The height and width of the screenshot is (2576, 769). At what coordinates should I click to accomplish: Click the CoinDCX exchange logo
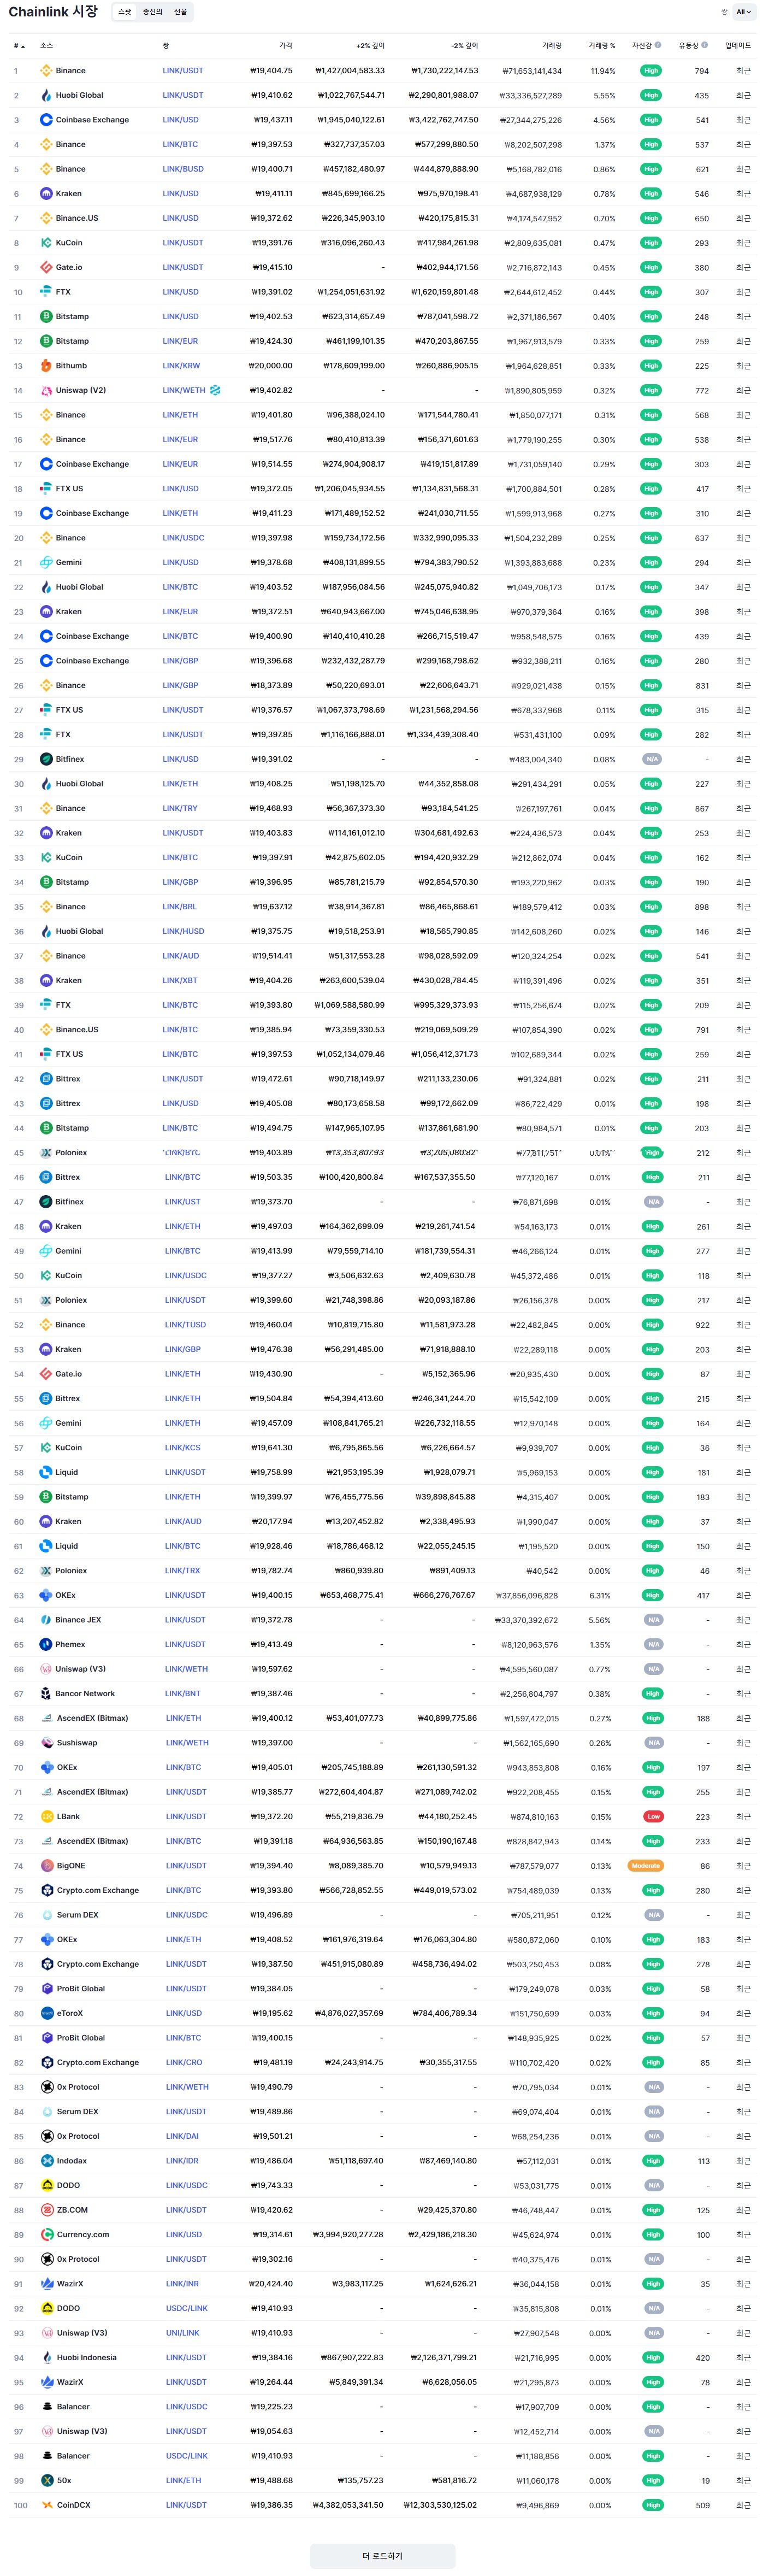[x=46, y=2505]
